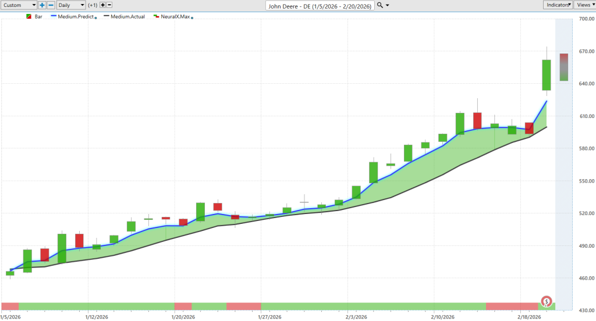Toggle the Medium.Actual legend entry
596x321 pixels.
[x=125, y=17]
